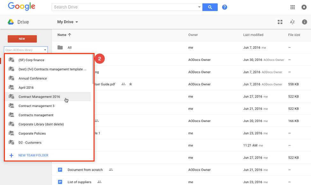Expand the search options dropdown arrow

pos(199,7)
